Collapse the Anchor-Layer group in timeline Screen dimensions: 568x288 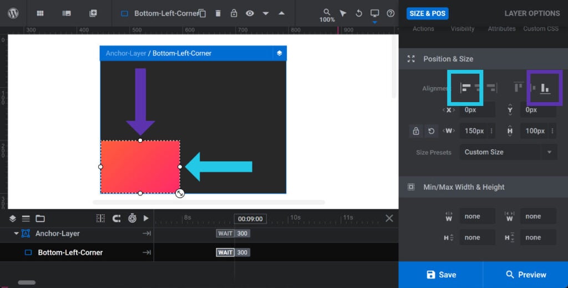pos(16,234)
